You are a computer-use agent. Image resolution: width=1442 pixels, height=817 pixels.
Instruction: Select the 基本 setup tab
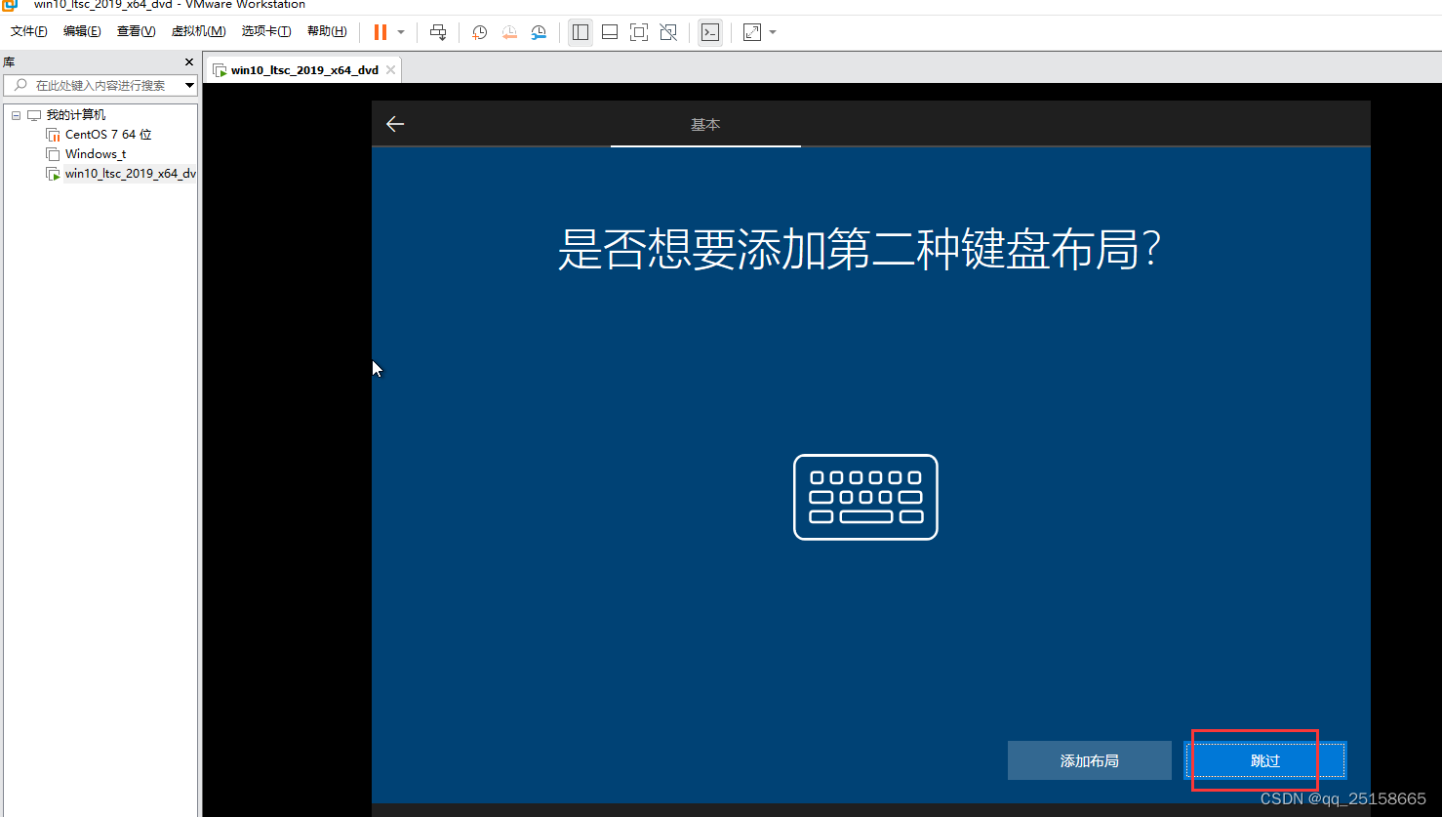click(x=705, y=125)
